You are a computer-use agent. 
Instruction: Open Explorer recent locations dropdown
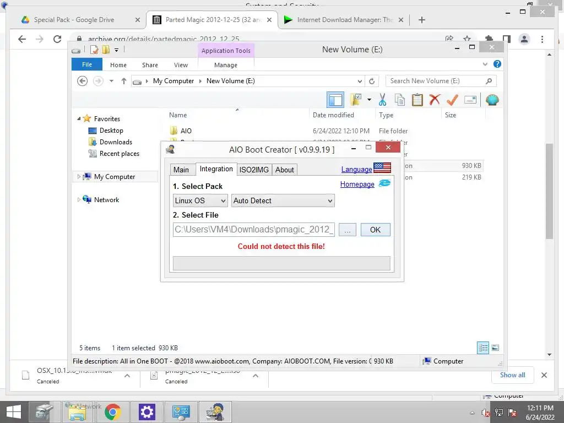pyautogui.click(x=111, y=81)
